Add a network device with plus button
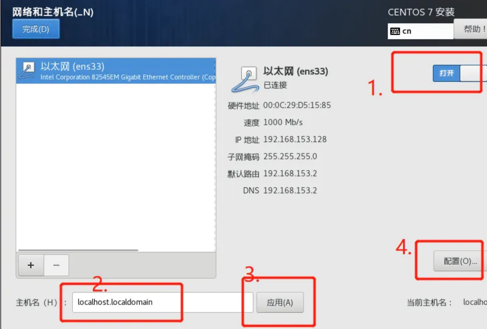Image resolution: width=487 pixels, height=329 pixels. pyautogui.click(x=31, y=265)
